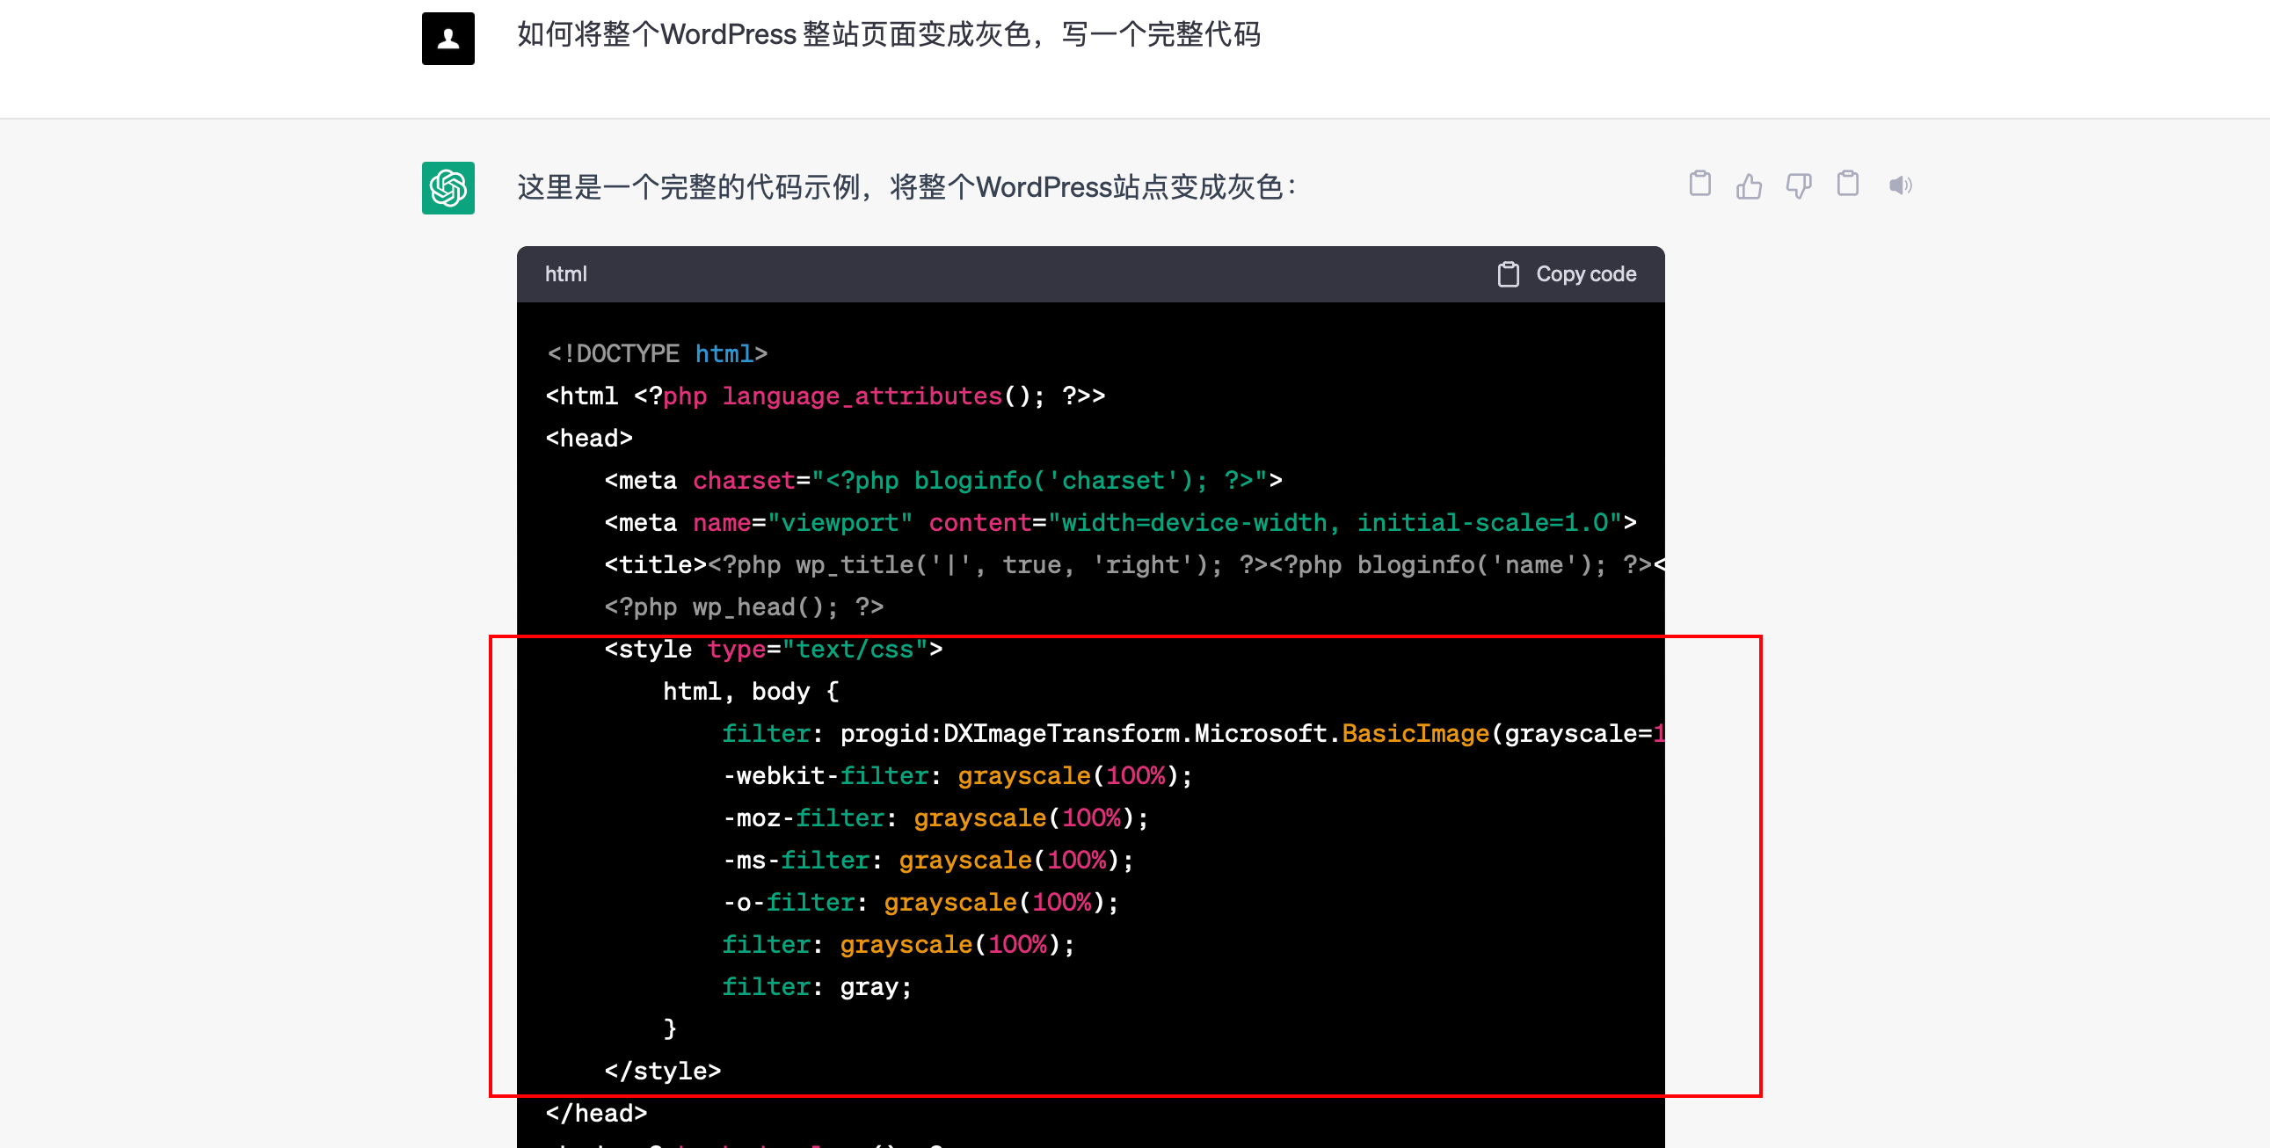Click the <style type="text/css"> line
This screenshot has width=2270, height=1148.
pyautogui.click(x=773, y=650)
